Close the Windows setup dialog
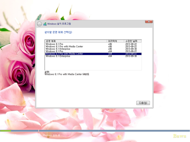Image resolution: width=190 pixels, height=142 pixels. (x=149, y=22)
